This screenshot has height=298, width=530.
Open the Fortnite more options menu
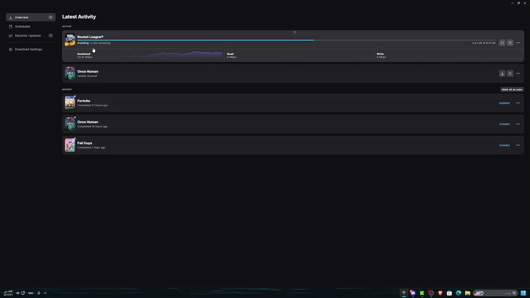click(x=518, y=103)
